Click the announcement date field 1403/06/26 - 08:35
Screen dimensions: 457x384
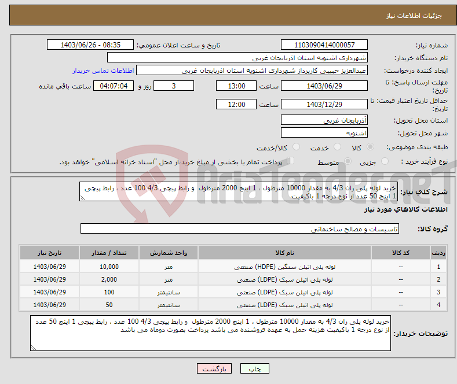coord(90,45)
